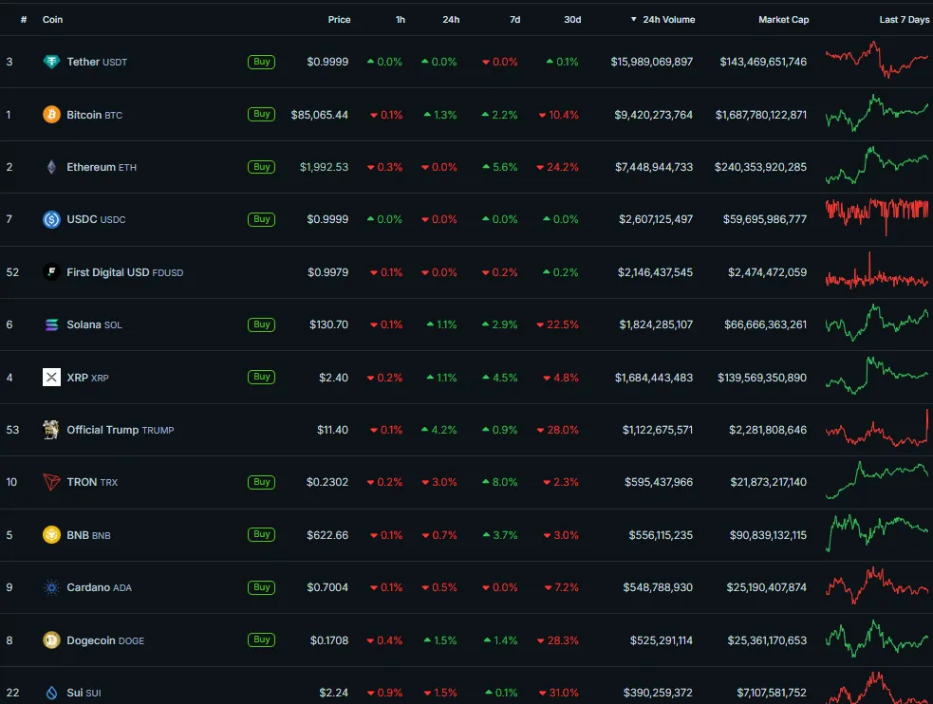Image resolution: width=933 pixels, height=704 pixels.
Task: Click the TRON coin logo
Action: [x=52, y=482]
